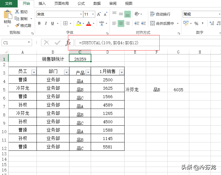The height and width of the screenshot is (175, 221).
Task: Apply comma thousands separator style
Action: click(202, 23)
